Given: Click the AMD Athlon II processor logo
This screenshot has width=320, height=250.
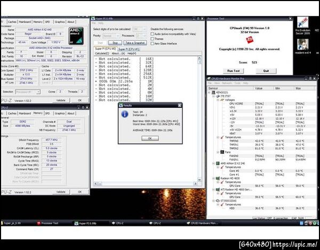Looking at the screenshot, I should coord(76,36).
